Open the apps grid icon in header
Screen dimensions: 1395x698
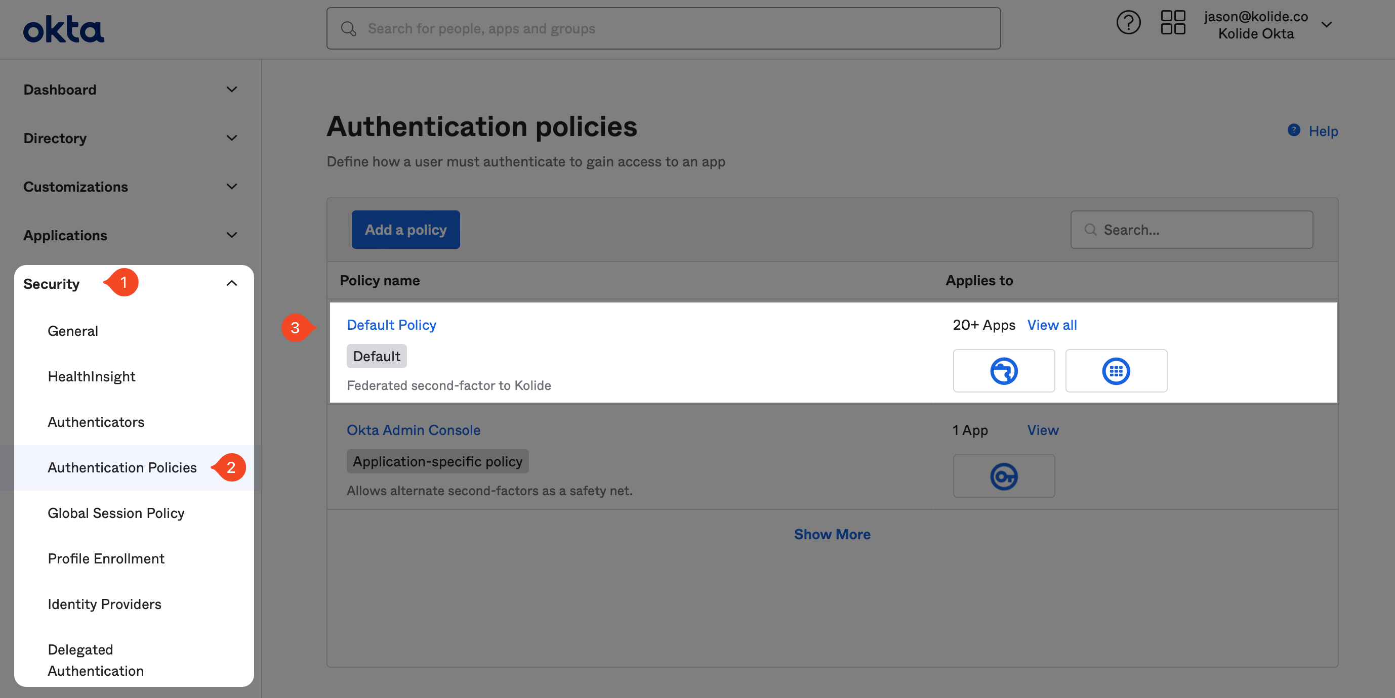coord(1173,23)
